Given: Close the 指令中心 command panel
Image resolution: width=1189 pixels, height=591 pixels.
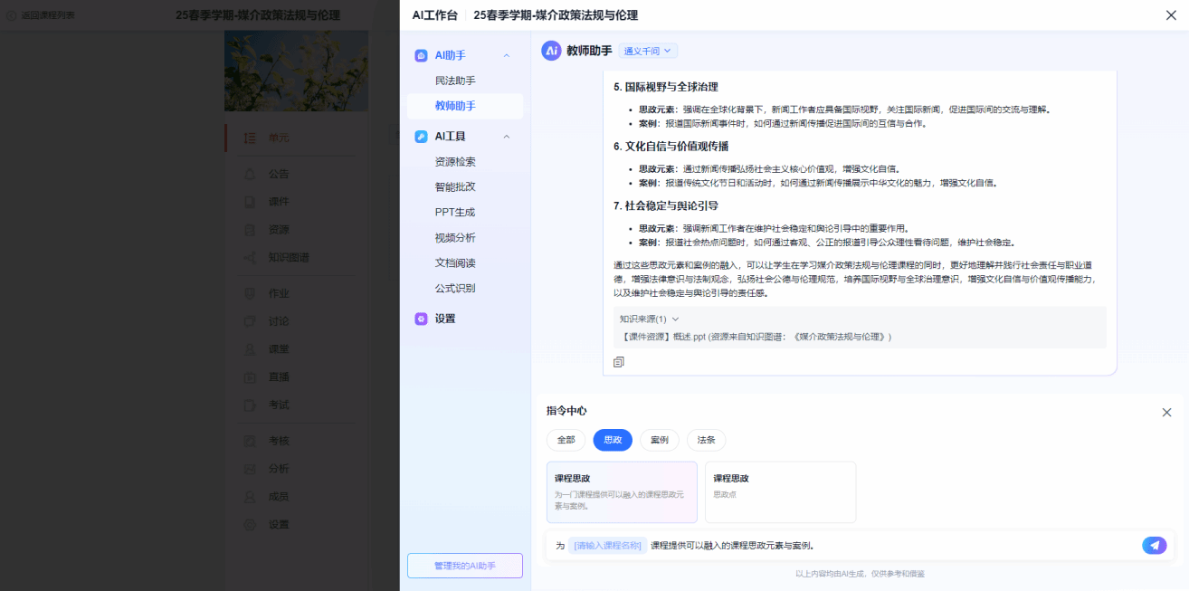Looking at the screenshot, I should click(1166, 412).
